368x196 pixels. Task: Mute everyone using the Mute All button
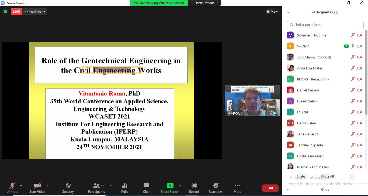(x=328, y=176)
